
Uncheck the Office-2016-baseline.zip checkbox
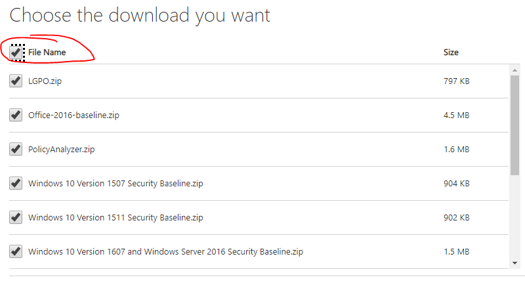pos(15,115)
